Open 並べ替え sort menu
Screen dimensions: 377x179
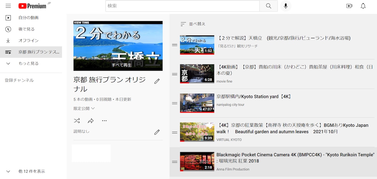(193, 24)
